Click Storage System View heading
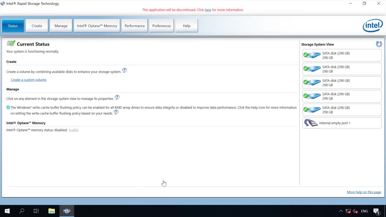The image size is (386, 217). 317,44
